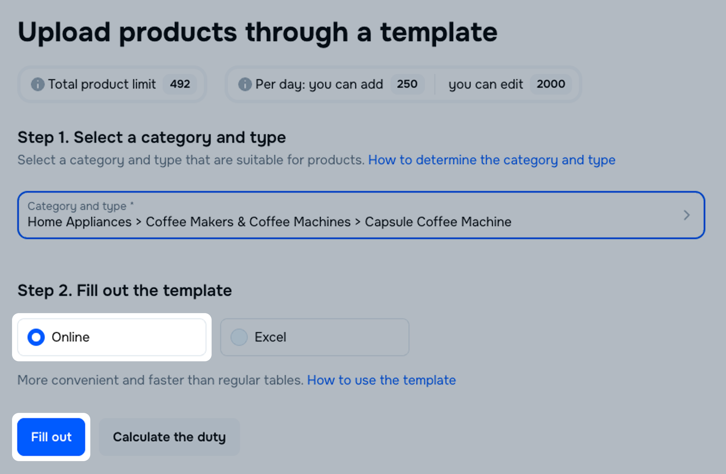Screen dimensions: 726x474
Task: Click the Per day: you can add label
Action: 319,84
